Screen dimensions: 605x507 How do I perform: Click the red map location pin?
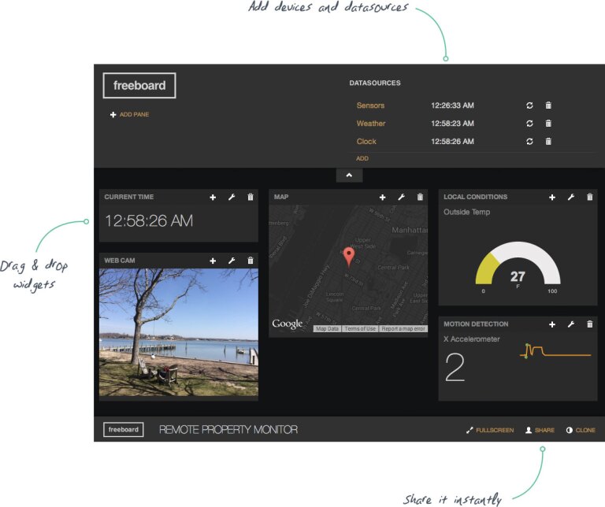pyautogui.click(x=349, y=257)
